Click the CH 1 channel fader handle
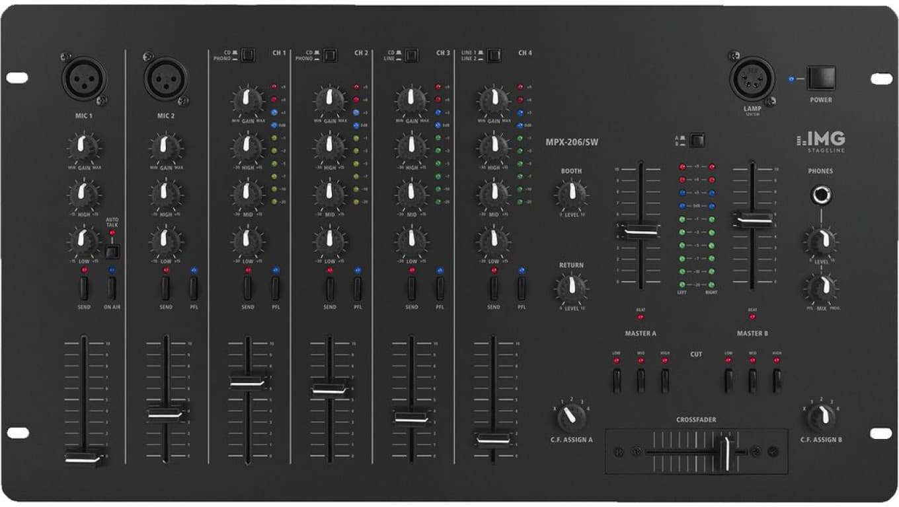The width and height of the screenshot is (899, 507). click(x=248, y=382)
